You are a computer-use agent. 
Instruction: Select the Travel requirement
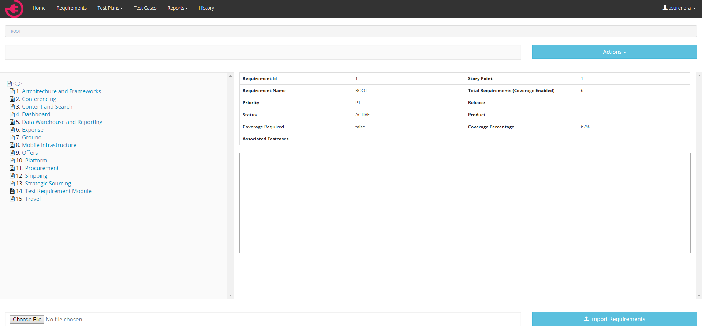pos(33,199)
